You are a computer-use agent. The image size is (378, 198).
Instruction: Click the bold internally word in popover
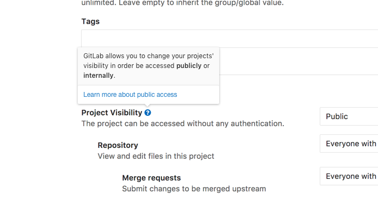pos(98,76)
